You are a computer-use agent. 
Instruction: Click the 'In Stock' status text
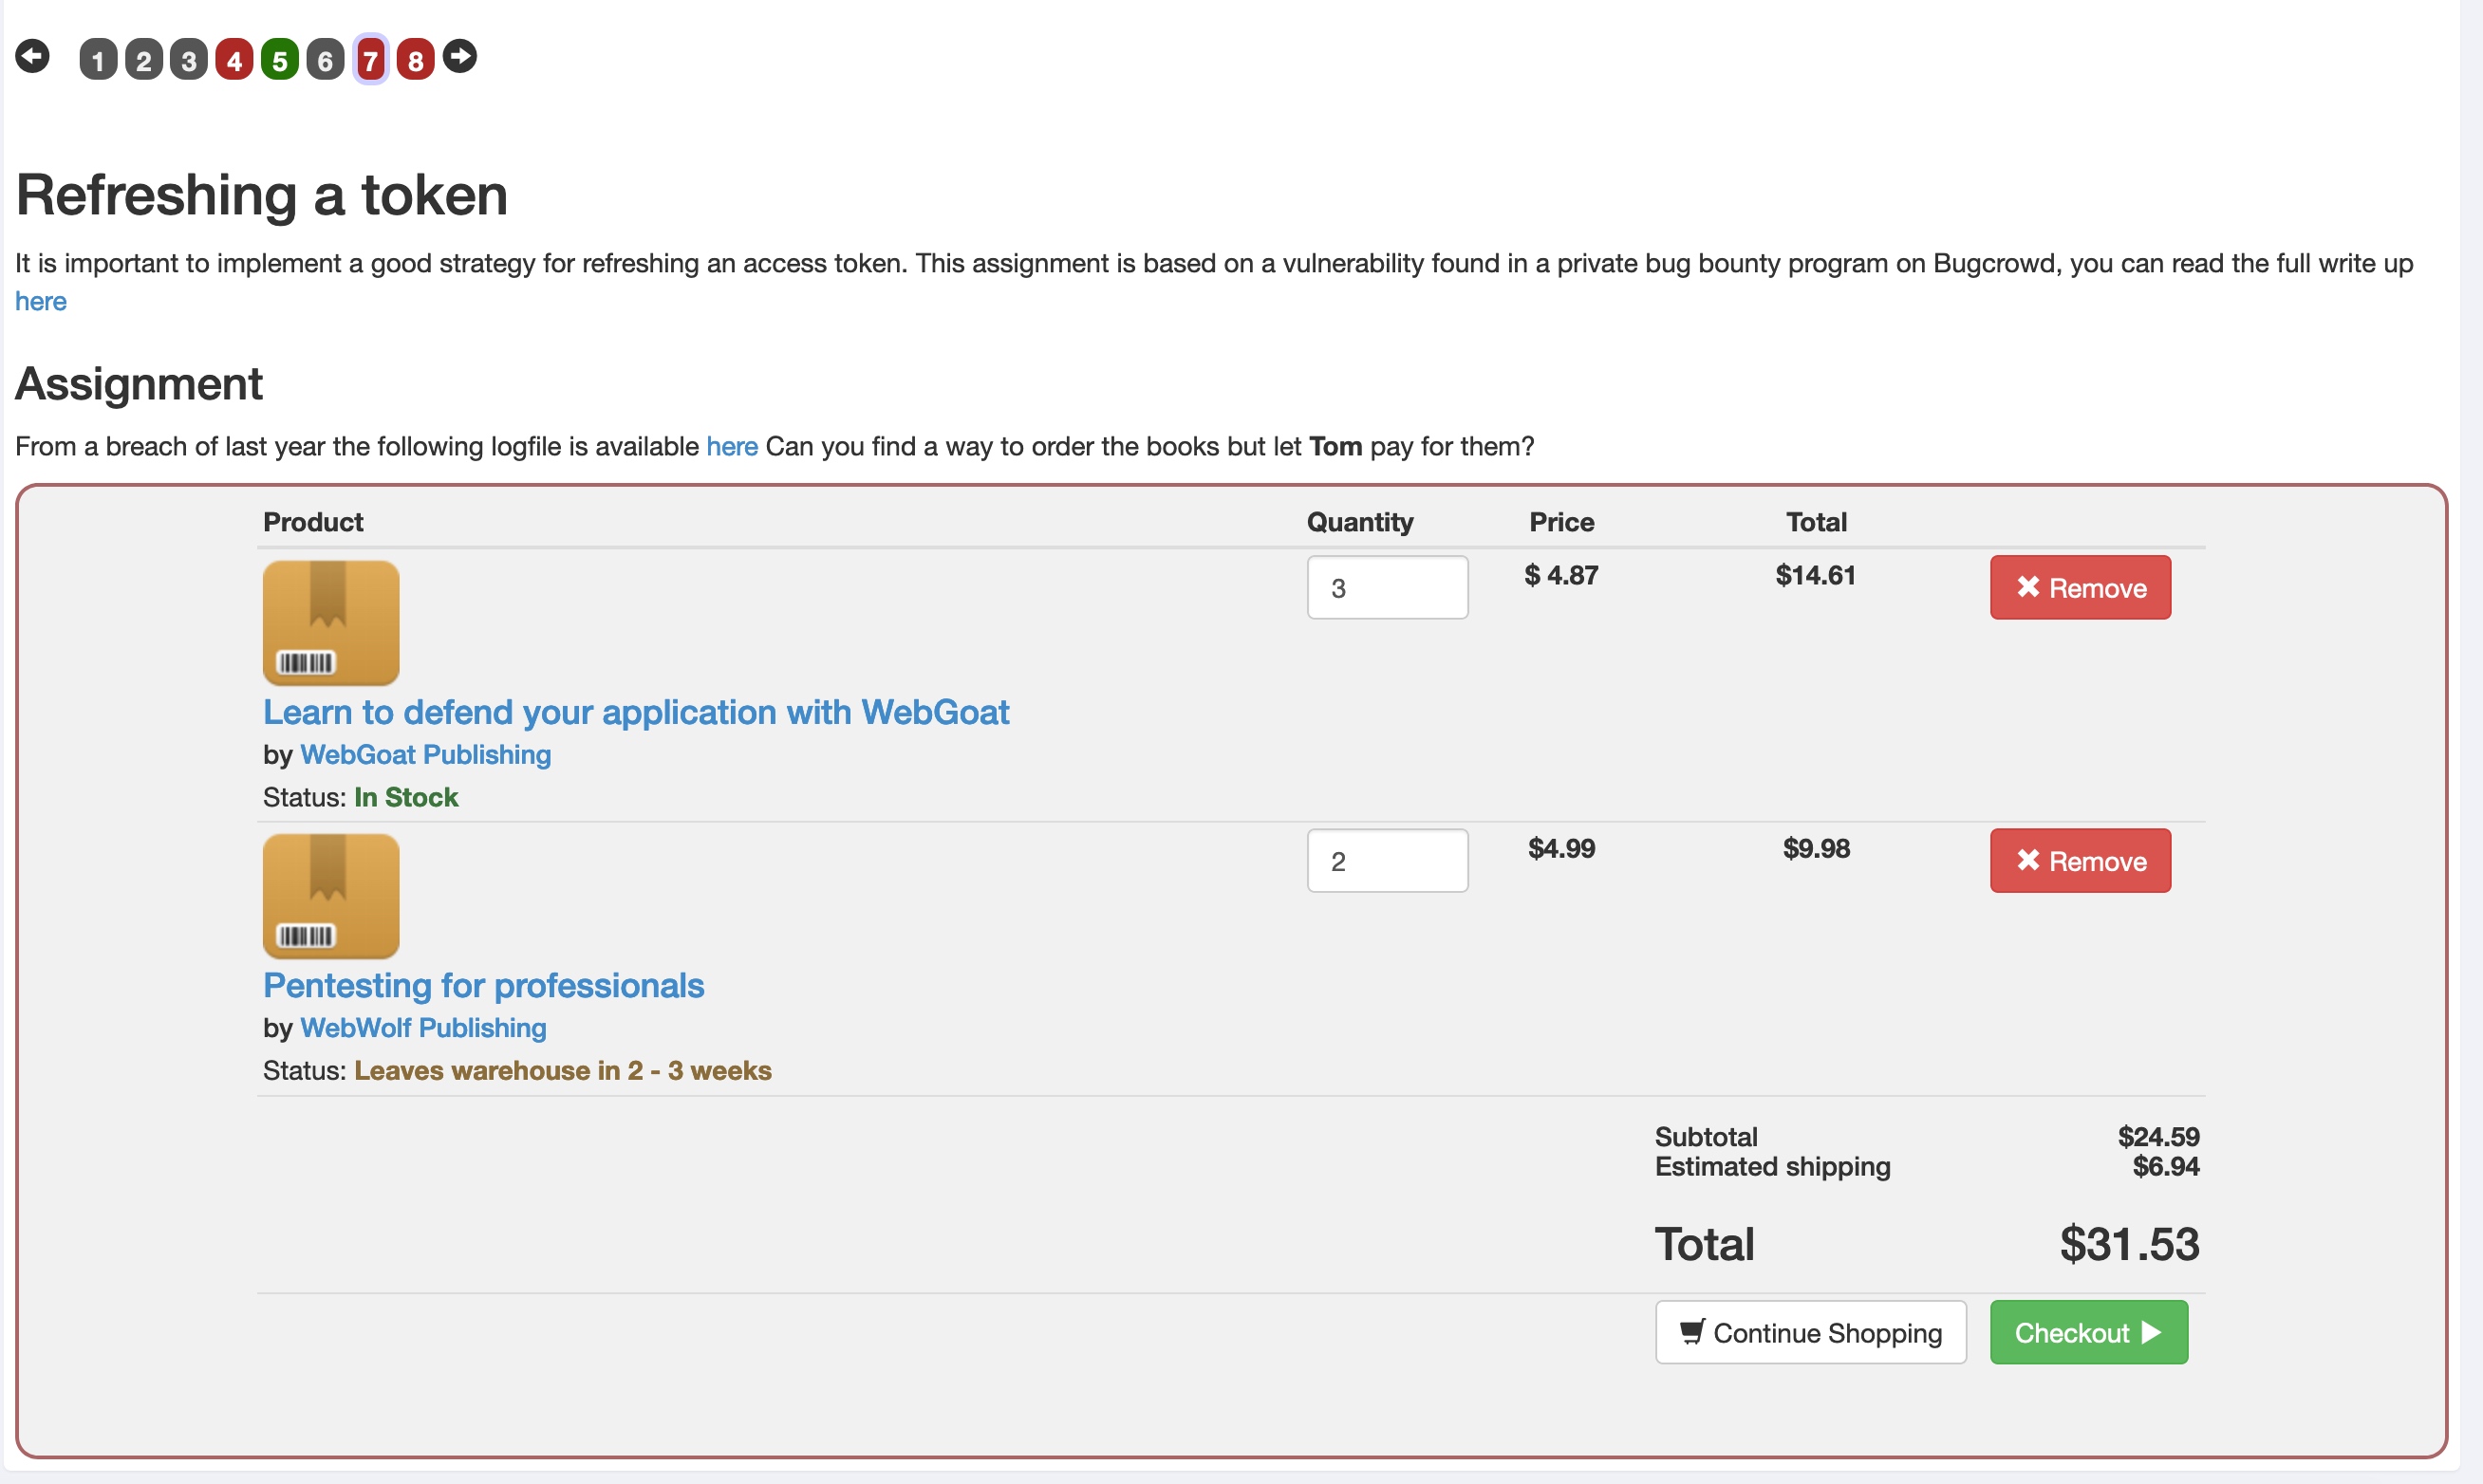pyautogui.click(x=406, y=797)
